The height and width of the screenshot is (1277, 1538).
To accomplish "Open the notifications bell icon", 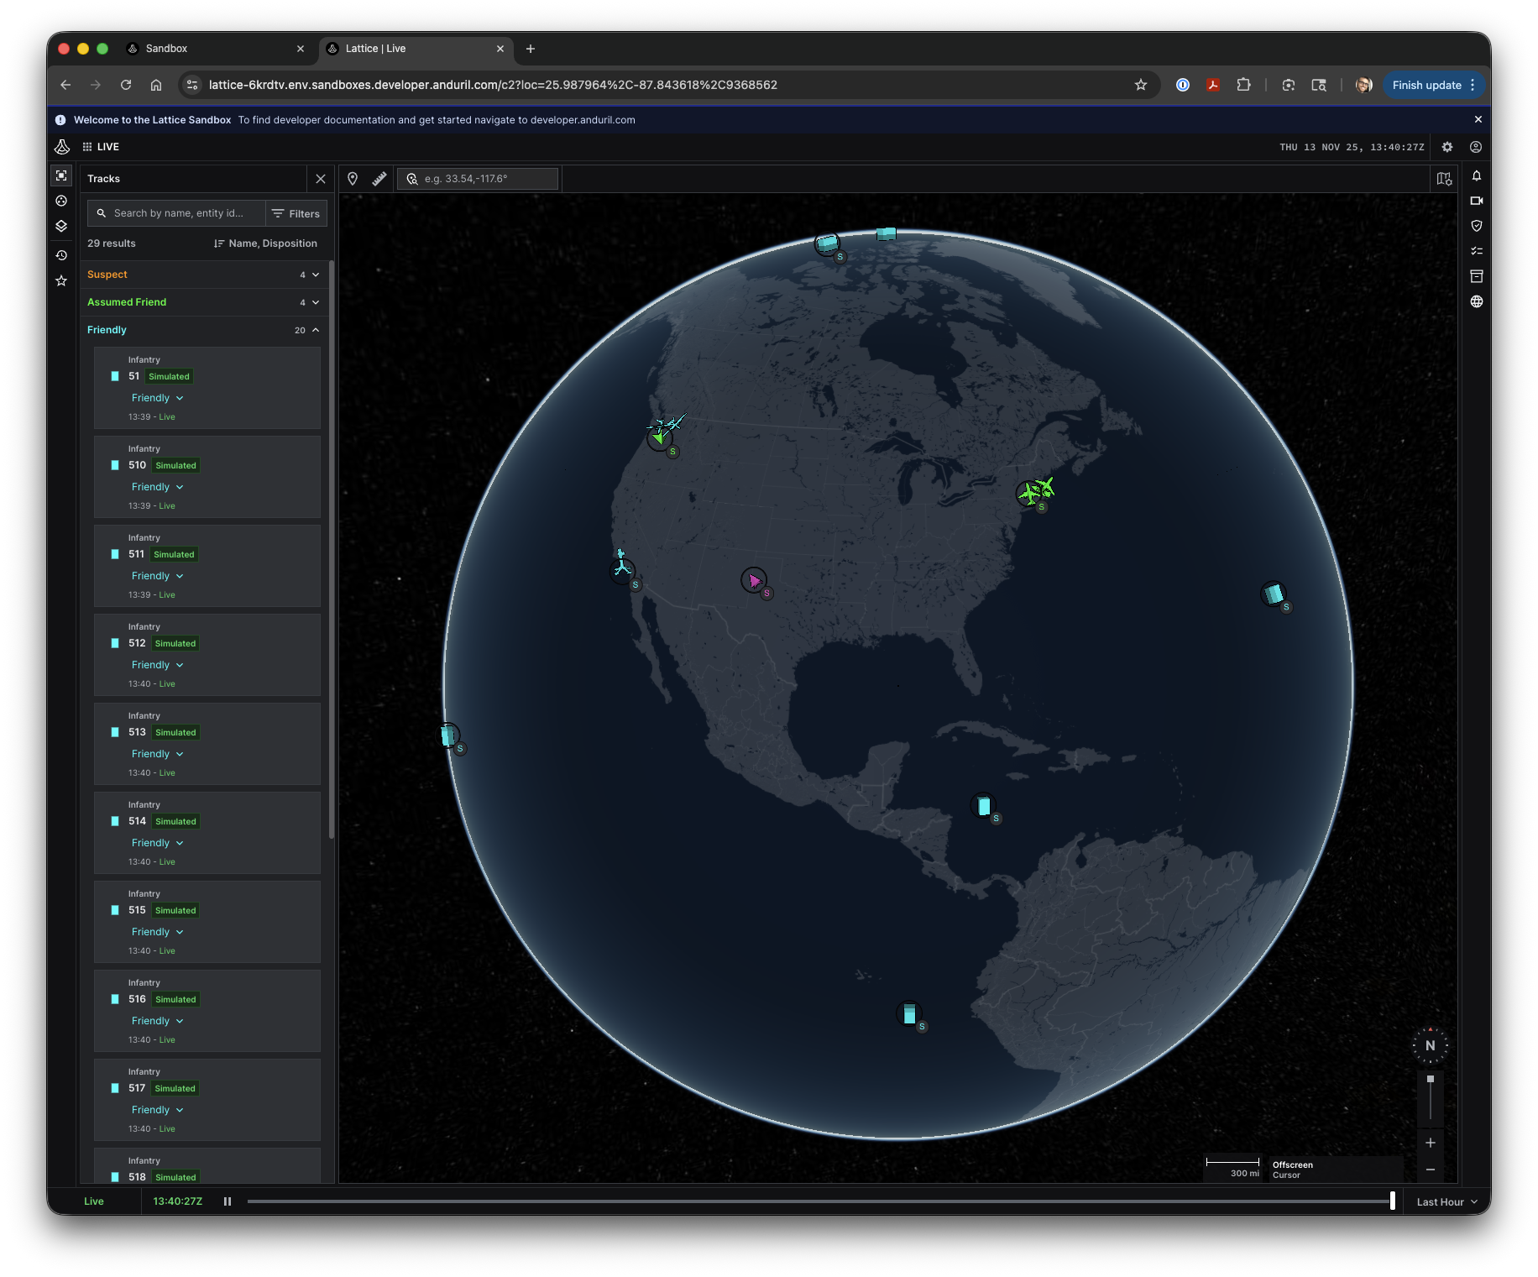I will 1477,175.
